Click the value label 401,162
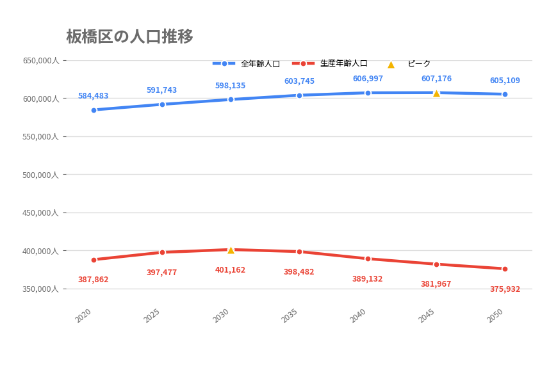Image resolution: width=549 pixels, height=375 pixels. [x=230, y=270]
